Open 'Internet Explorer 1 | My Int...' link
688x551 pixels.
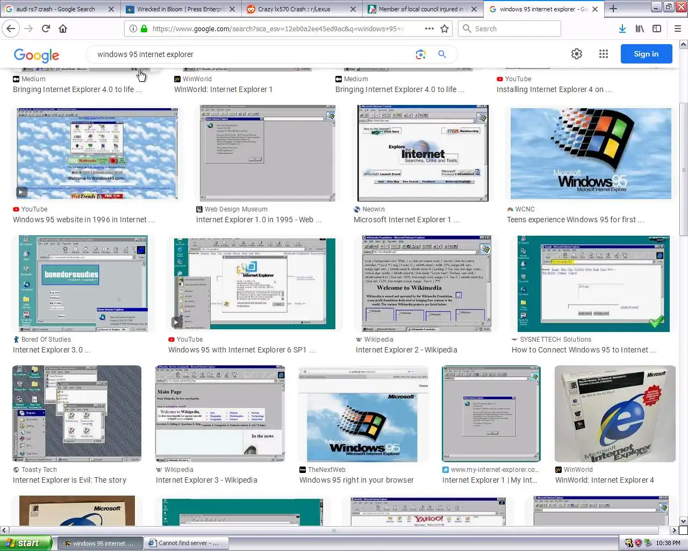pyautogui.click(x=489, y=480)
